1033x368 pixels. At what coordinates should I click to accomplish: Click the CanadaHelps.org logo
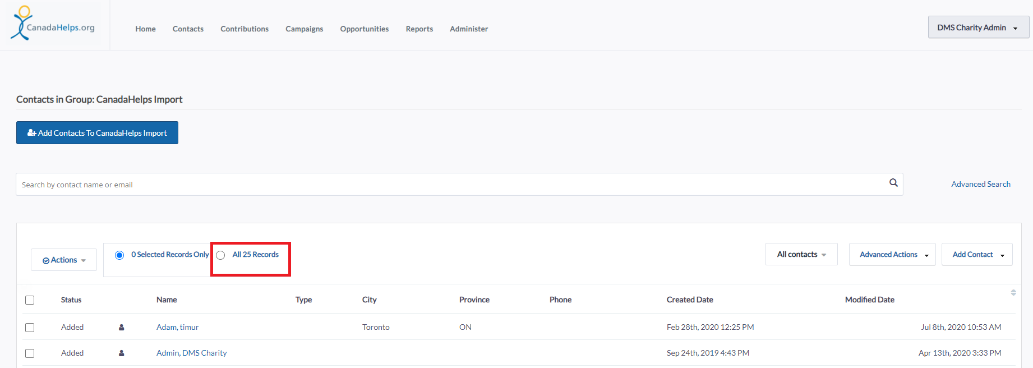[x=53, y=24]
